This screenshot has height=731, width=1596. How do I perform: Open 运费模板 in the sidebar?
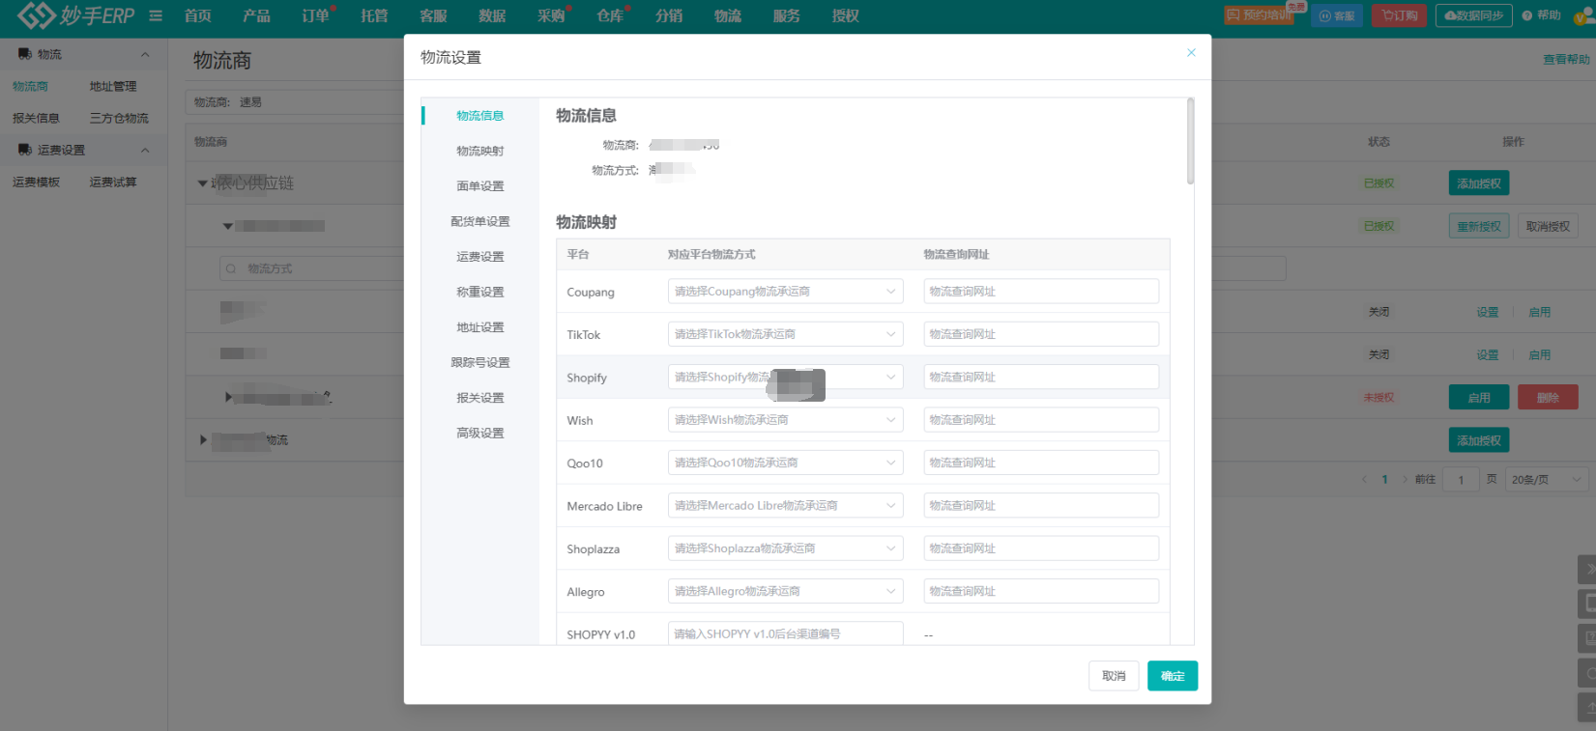click(x=36, y=183)
